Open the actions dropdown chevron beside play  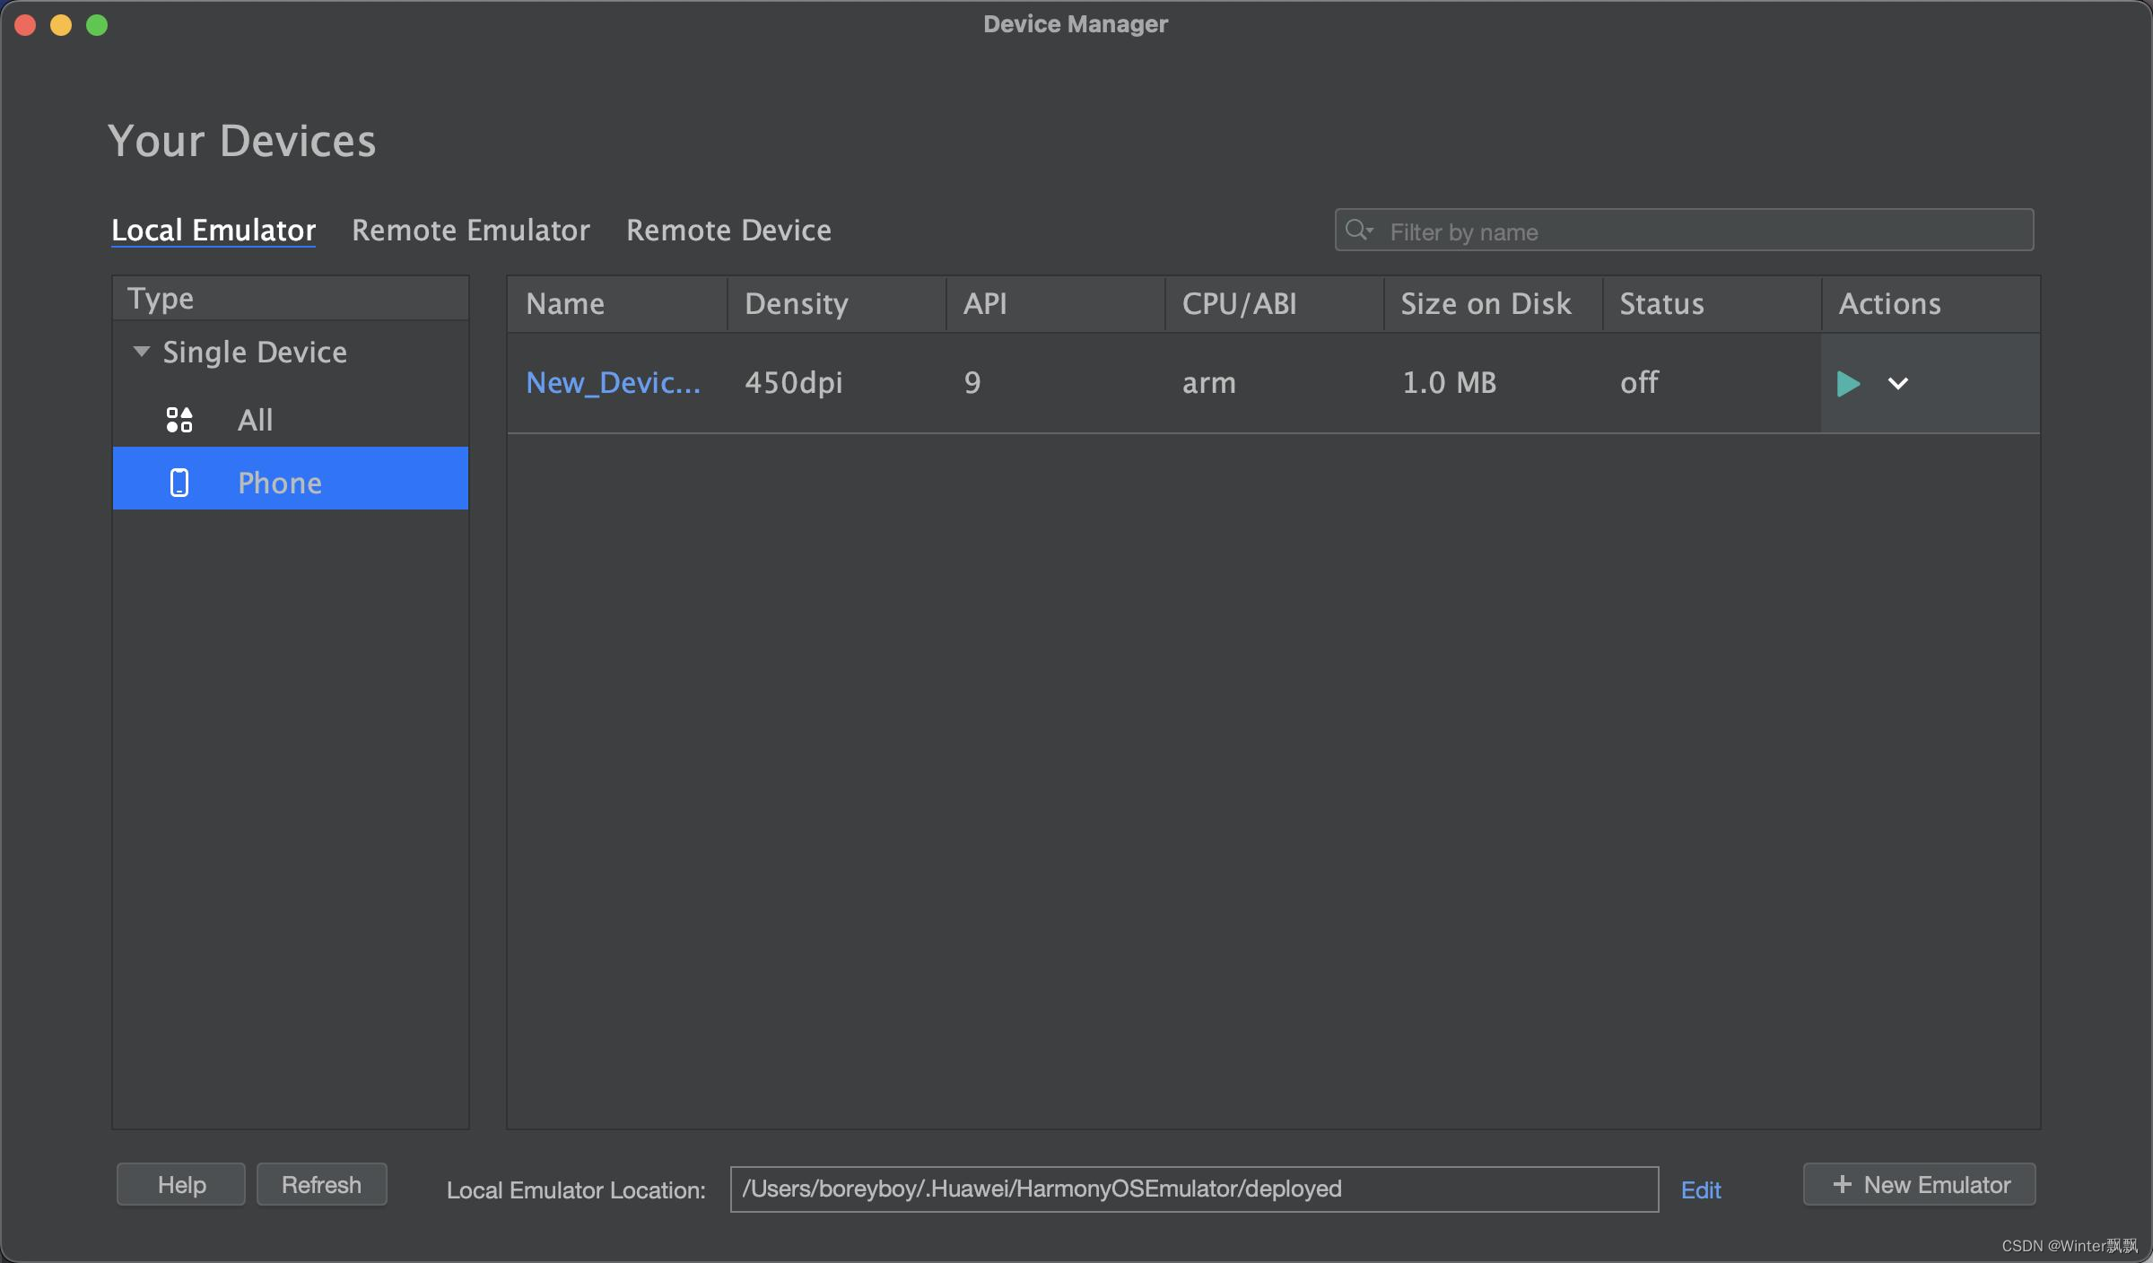(x=1897, y=384)
